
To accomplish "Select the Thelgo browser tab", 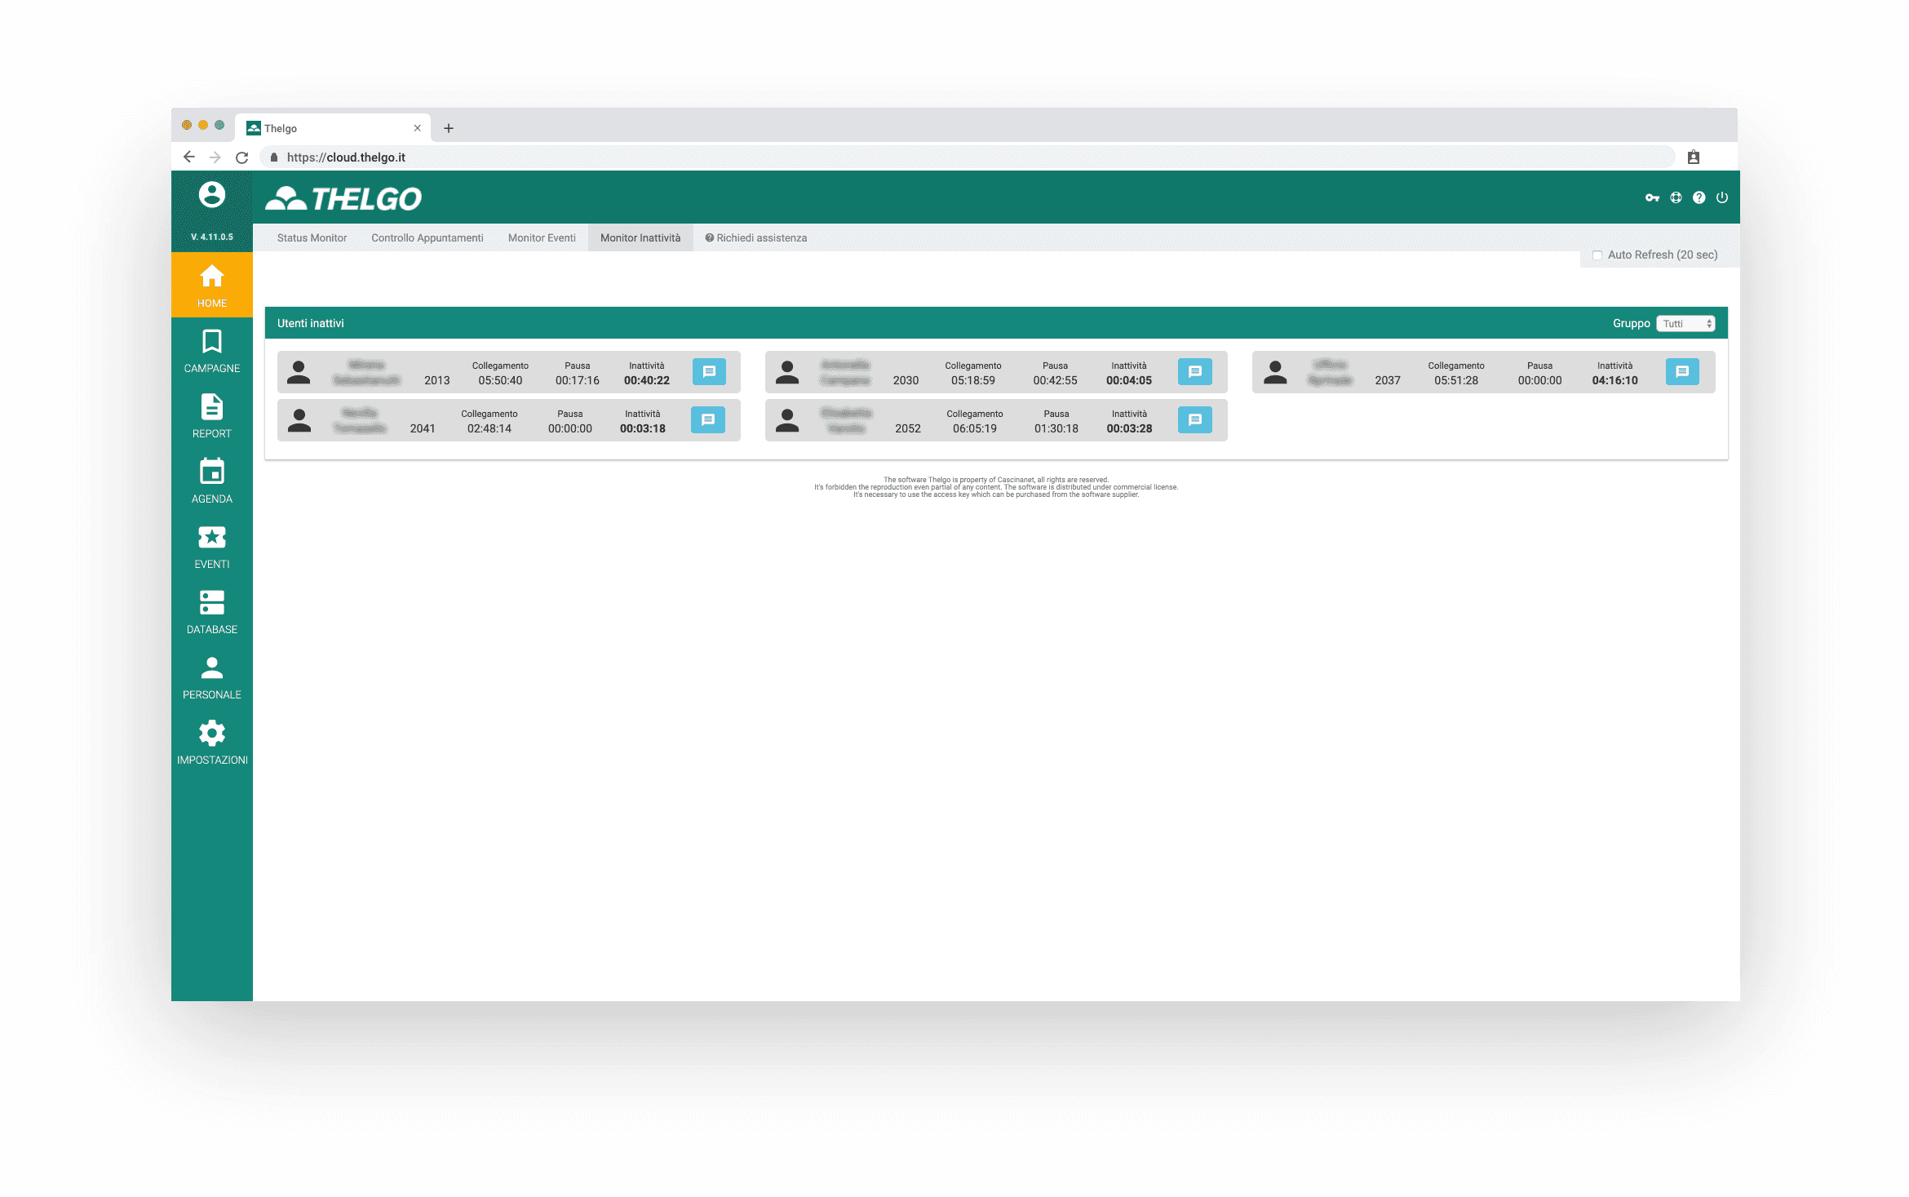I will pyautogui.click(x=333, y=128).
